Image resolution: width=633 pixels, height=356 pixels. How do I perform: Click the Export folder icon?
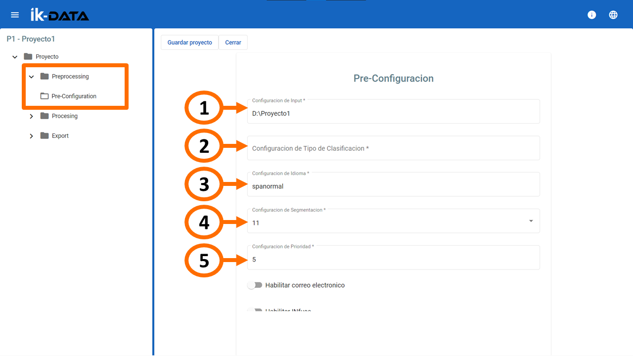coord(45,135)
